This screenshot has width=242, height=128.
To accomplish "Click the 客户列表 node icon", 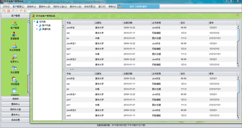I will pyautogui.click(x=40, y=25).
